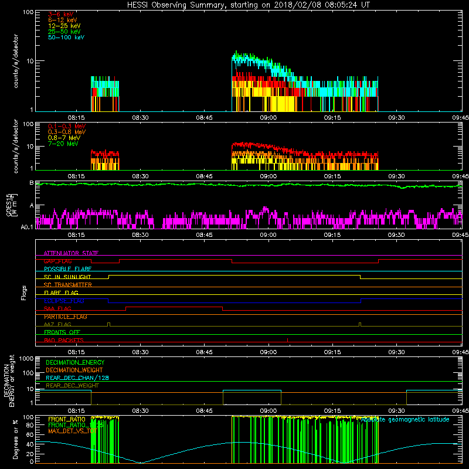Click the first AAZ_FLAG pulse near 08:22
469x469 pixels.
[108, 325]
